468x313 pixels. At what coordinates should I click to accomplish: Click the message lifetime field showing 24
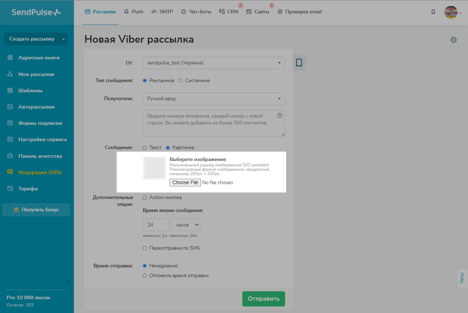(x=156, y=225)
